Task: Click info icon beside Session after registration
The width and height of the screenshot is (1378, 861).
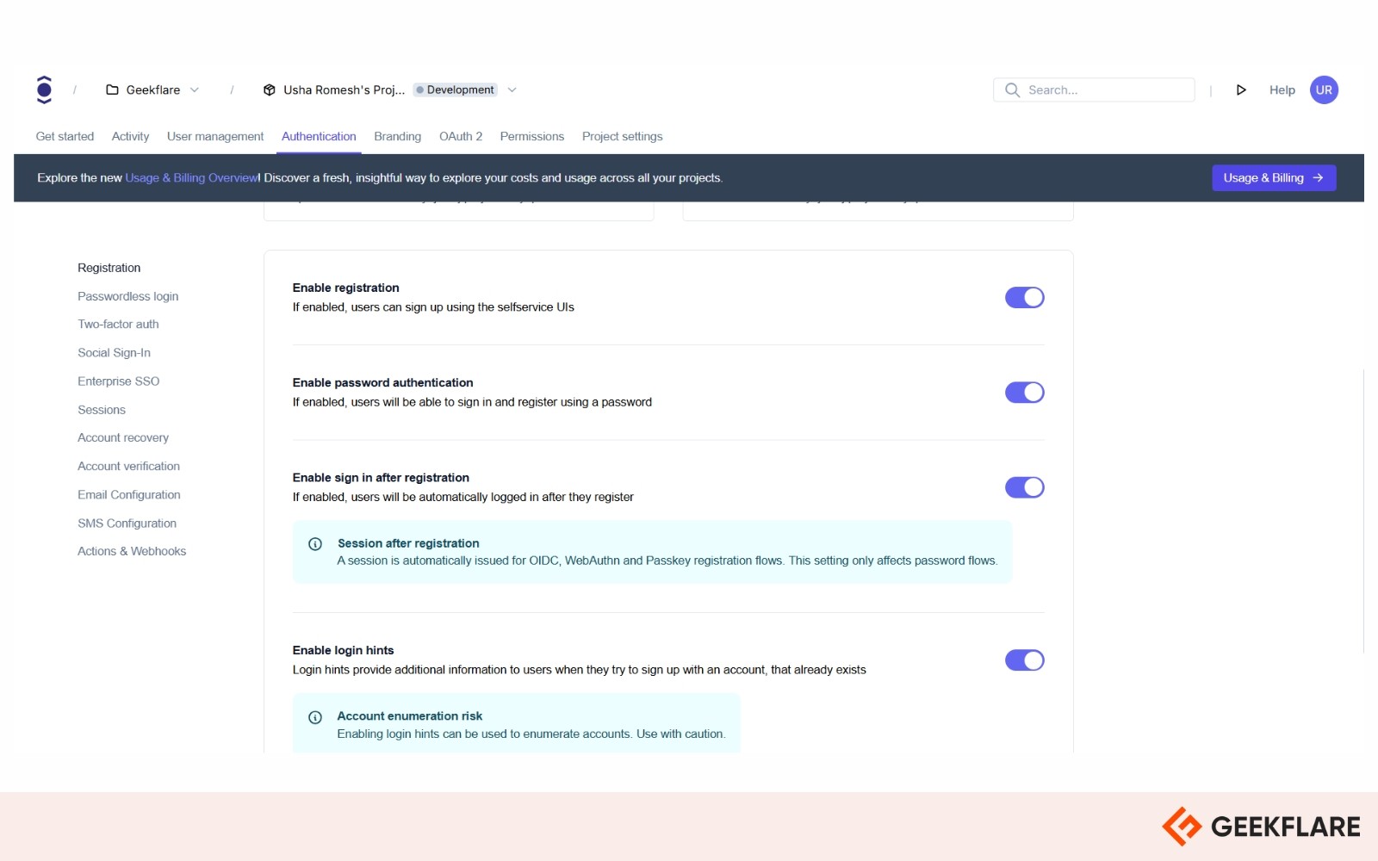Action: (x=315, y=543)
